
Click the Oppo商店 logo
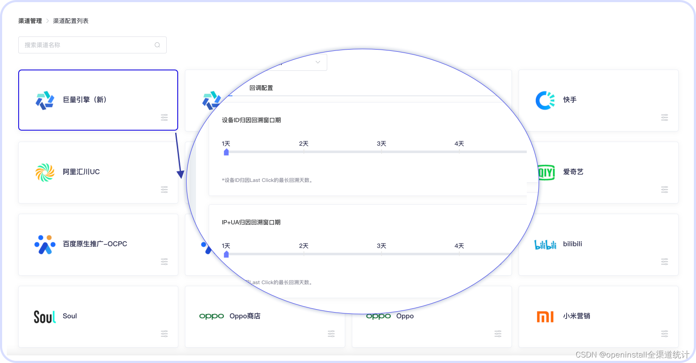click(212, 316)
